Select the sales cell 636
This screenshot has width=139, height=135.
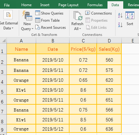tap(109, 128)
